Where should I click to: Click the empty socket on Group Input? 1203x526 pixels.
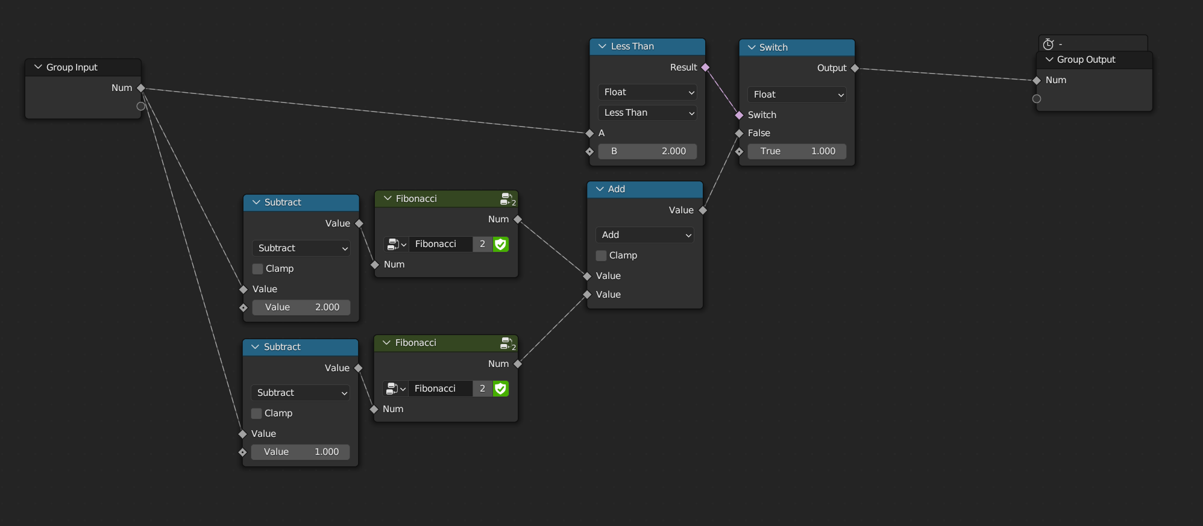point(141,106)
